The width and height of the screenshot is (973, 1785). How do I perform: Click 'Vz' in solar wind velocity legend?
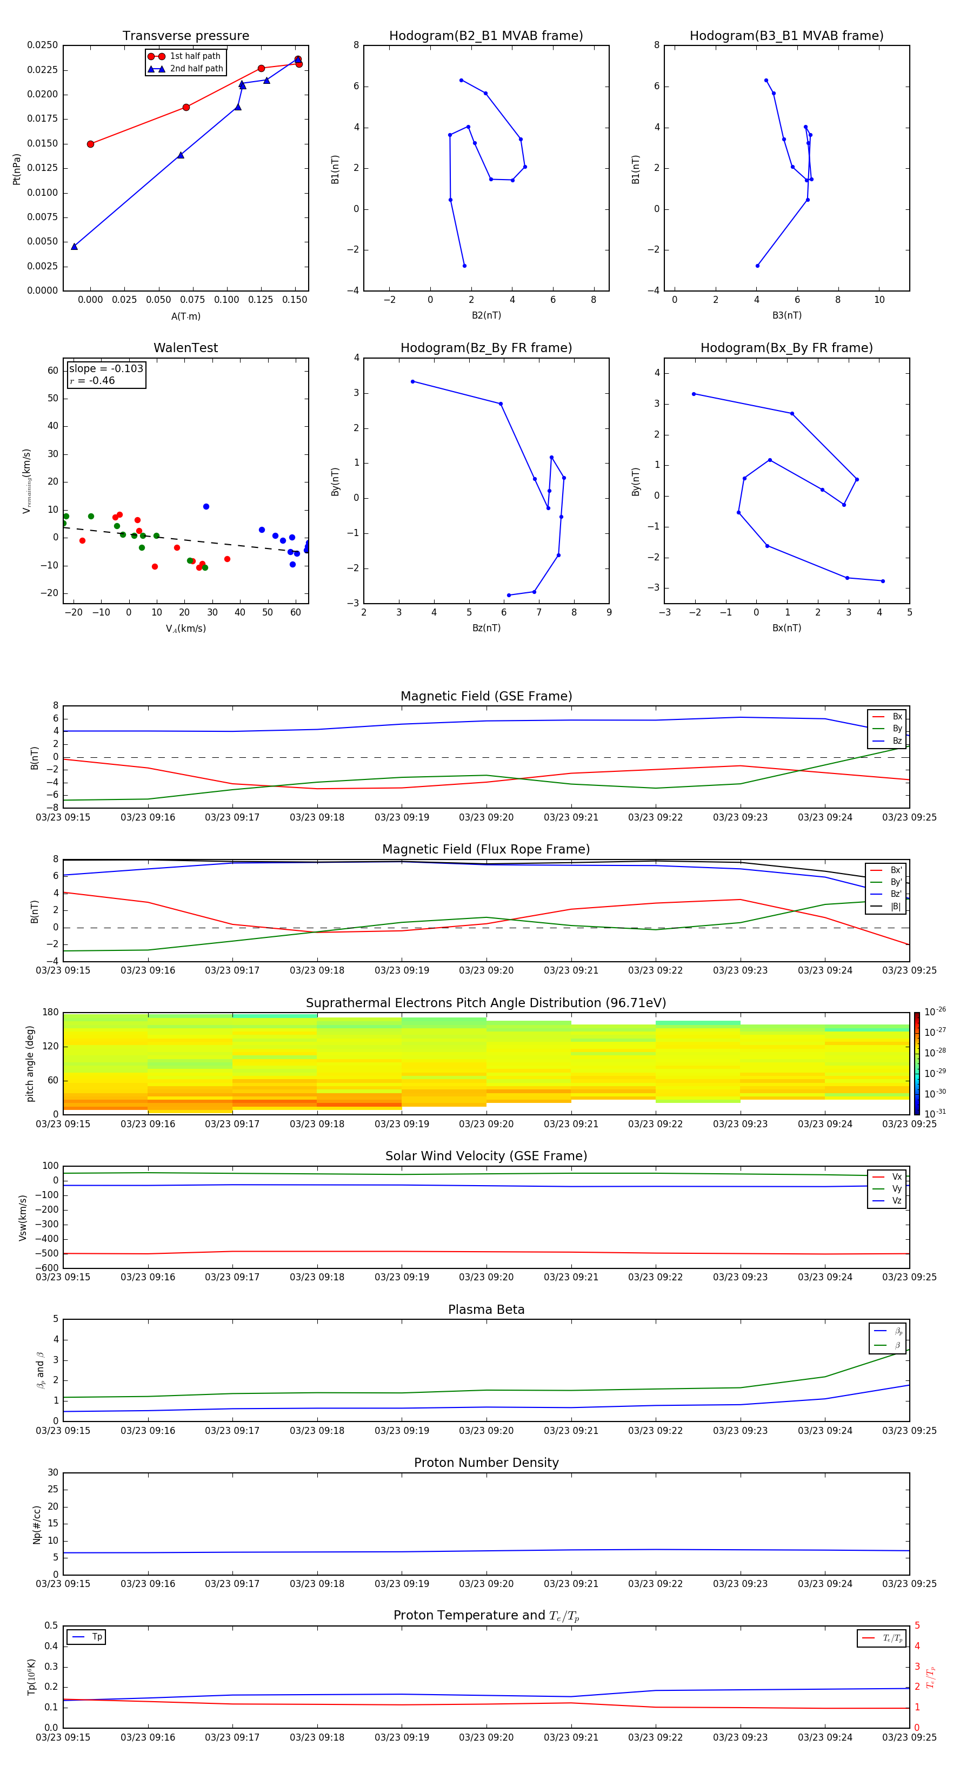pyautogui.click(x=887, y=1201)
